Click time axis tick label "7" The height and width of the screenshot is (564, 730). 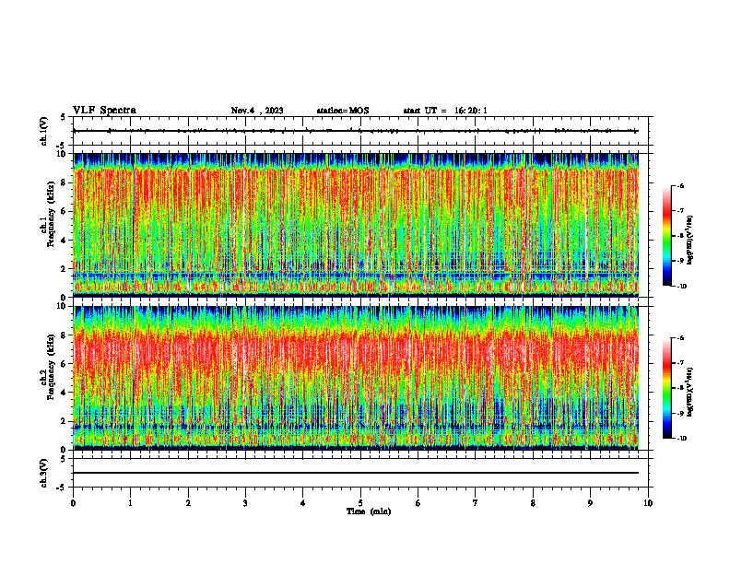click(x=476, y=503)
